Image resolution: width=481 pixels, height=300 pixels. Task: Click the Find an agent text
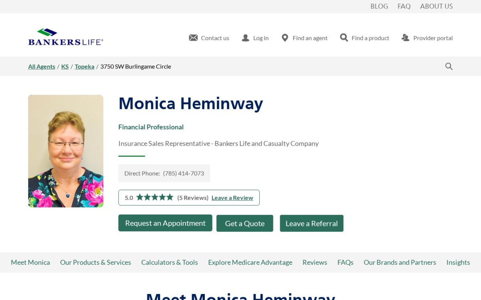point(310,38)
